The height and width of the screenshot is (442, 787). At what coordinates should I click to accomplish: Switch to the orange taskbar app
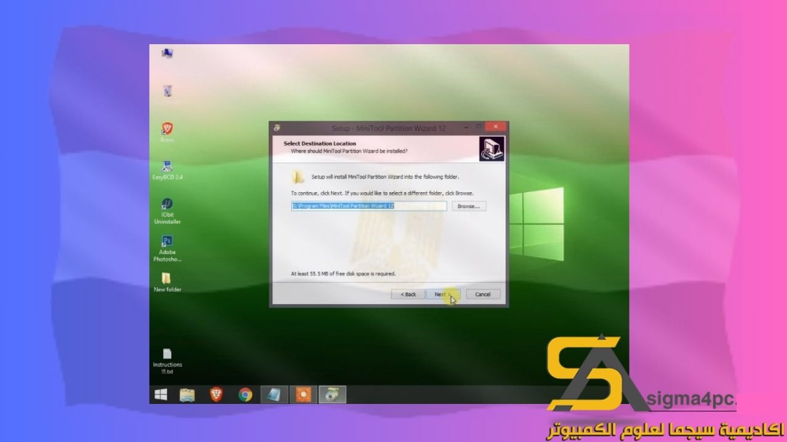click(x=303, y=394)
